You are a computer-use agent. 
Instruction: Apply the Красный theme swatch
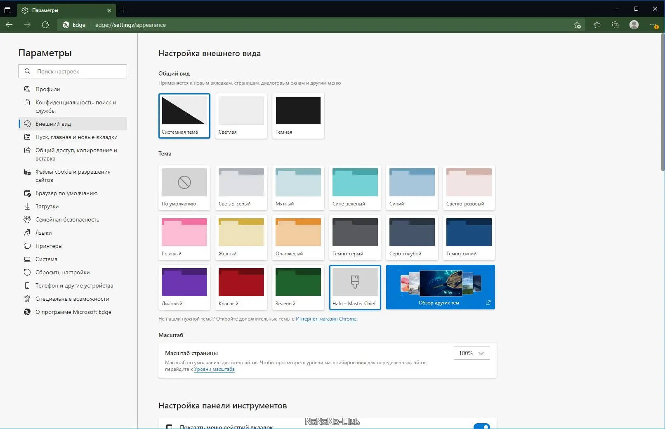tap(241, 288)
